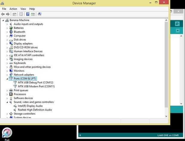Click the Storage controllers icon
185x141 pixels.
11,114
